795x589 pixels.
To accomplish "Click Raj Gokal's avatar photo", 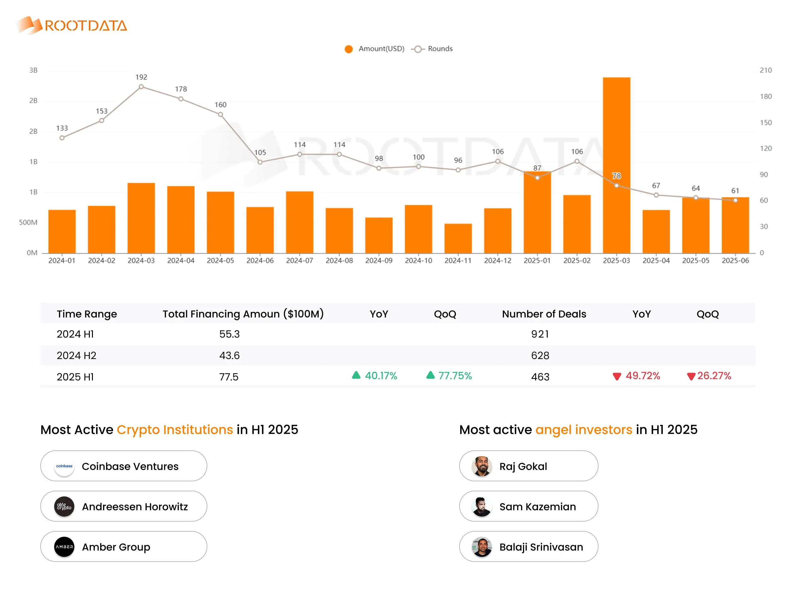I will (482, 466).
